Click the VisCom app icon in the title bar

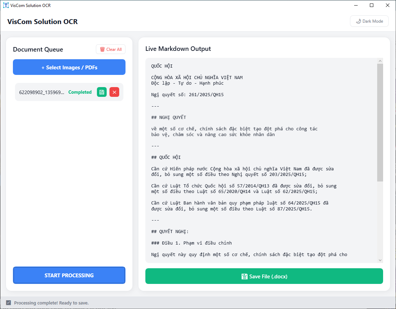point(6,5)
